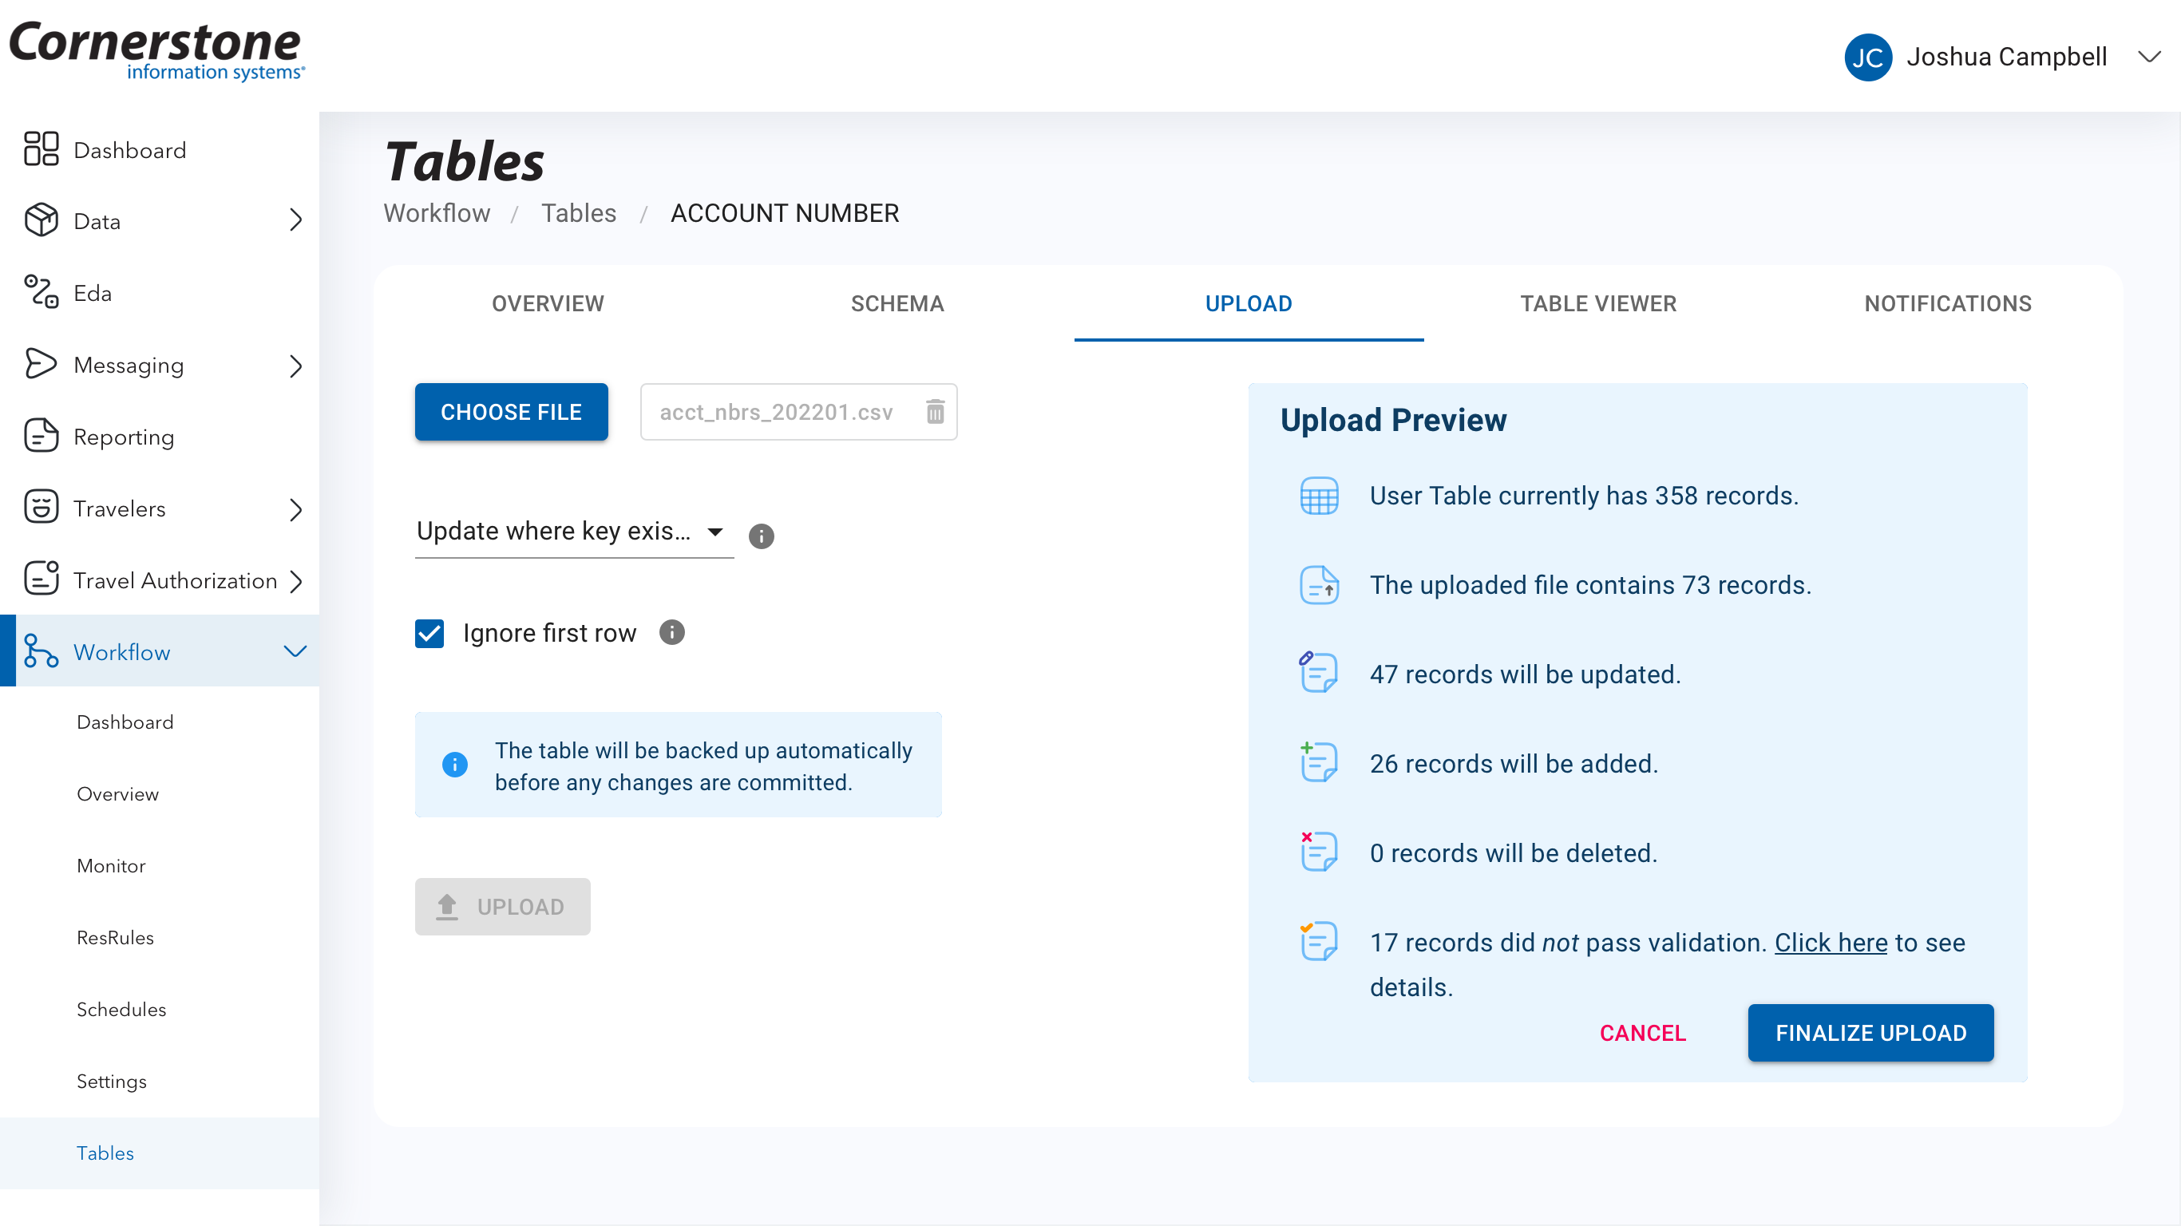The image size is (2181, 1226).
Task: Open the Schema tab
Action: click(x=897, y=303)
